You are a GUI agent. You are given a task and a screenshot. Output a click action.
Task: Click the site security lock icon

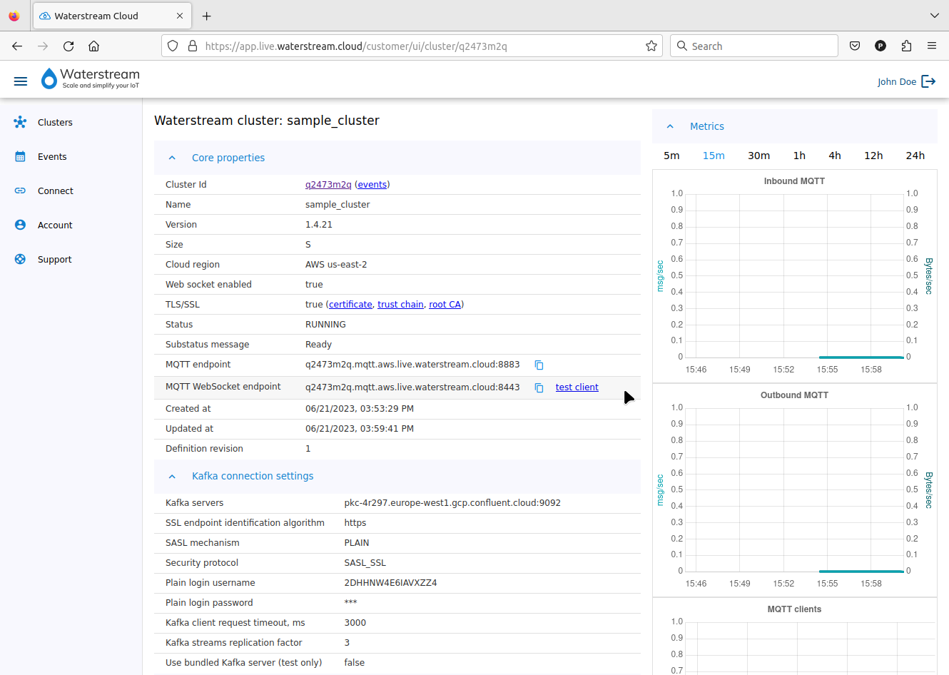coord(192,46)
